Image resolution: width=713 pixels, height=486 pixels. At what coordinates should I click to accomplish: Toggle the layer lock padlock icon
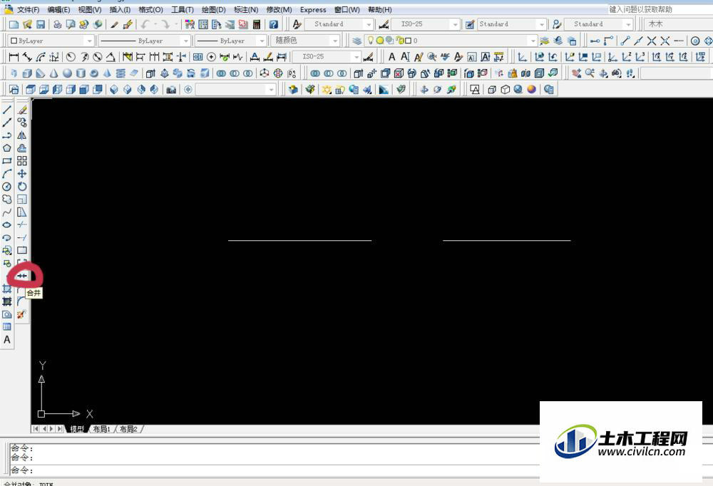click(400, 41)
